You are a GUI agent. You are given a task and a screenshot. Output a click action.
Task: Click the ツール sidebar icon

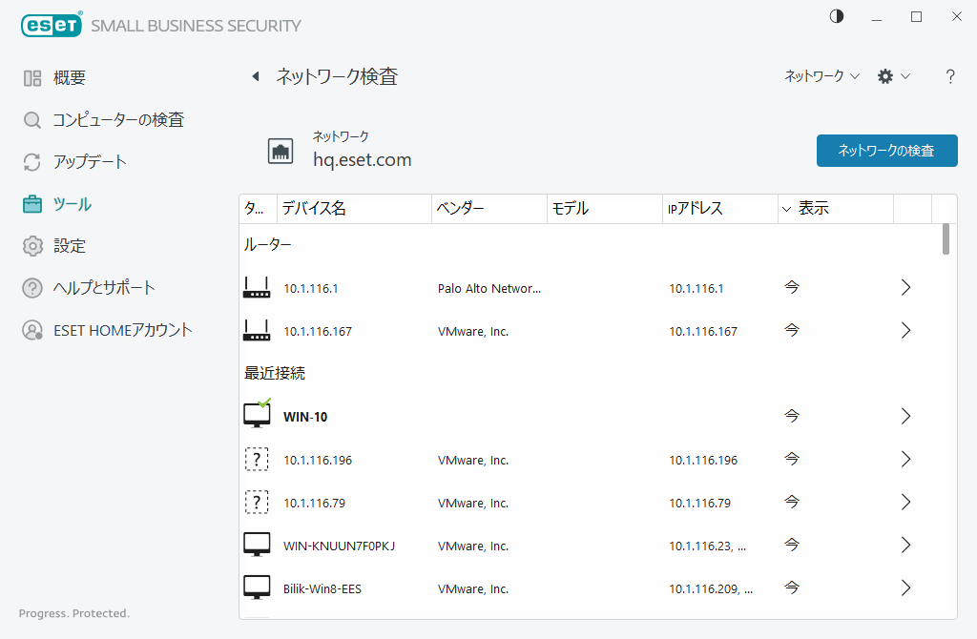pos(31,203)
